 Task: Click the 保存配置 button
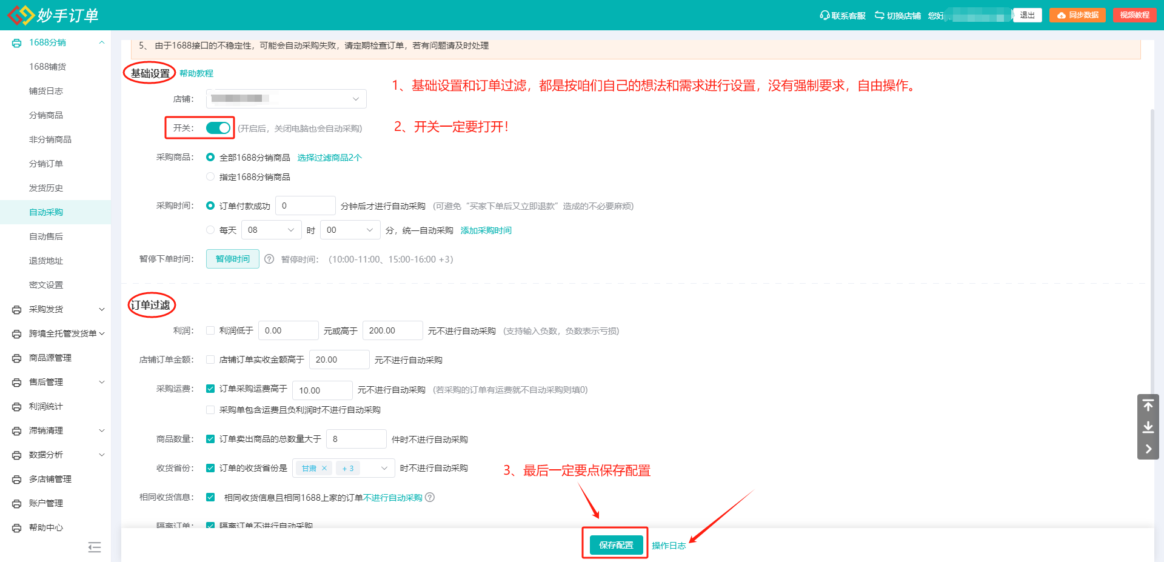616,545
